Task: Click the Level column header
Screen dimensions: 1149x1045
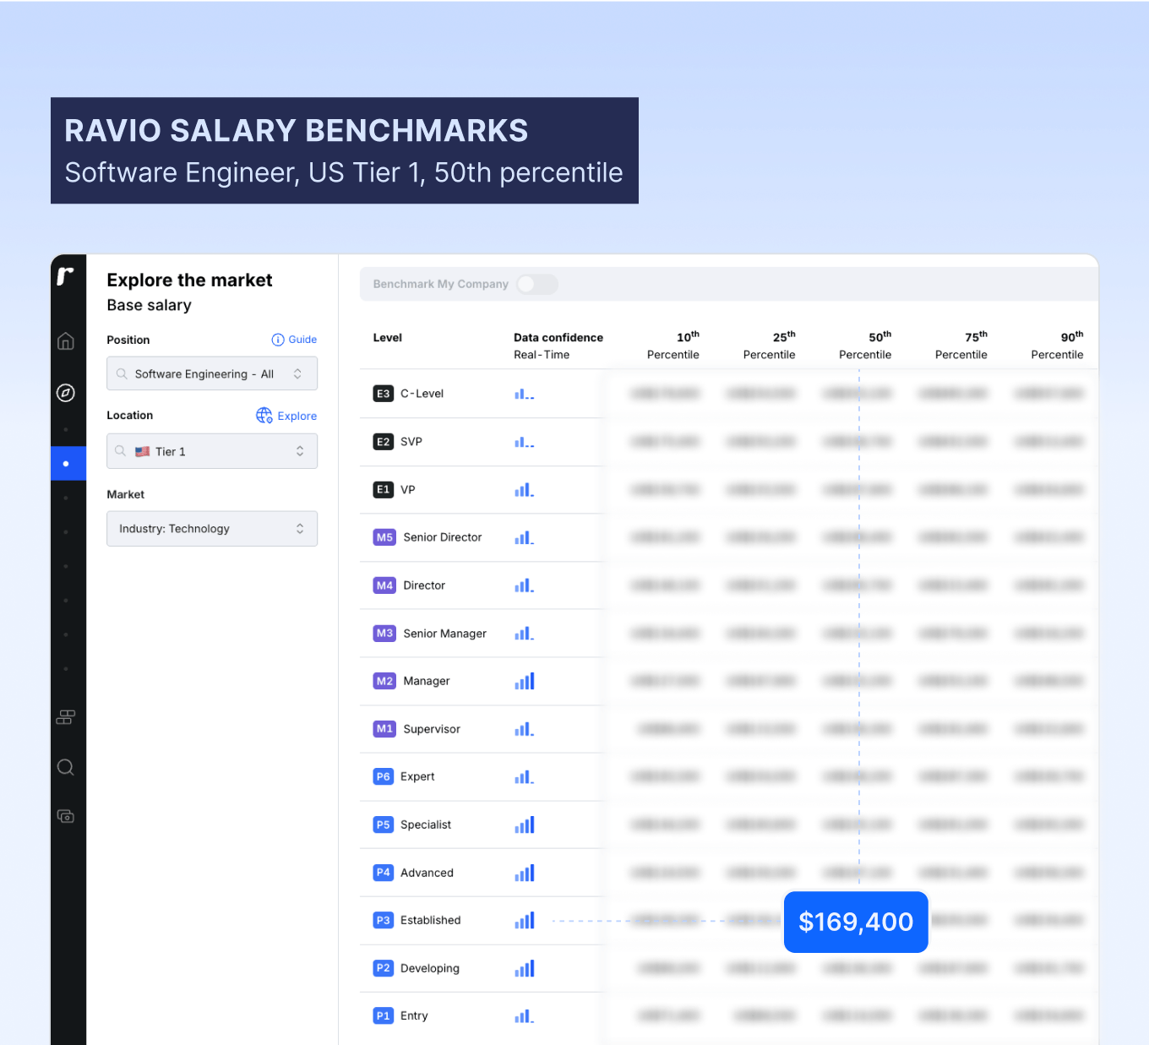Action: tap(388, 338)
